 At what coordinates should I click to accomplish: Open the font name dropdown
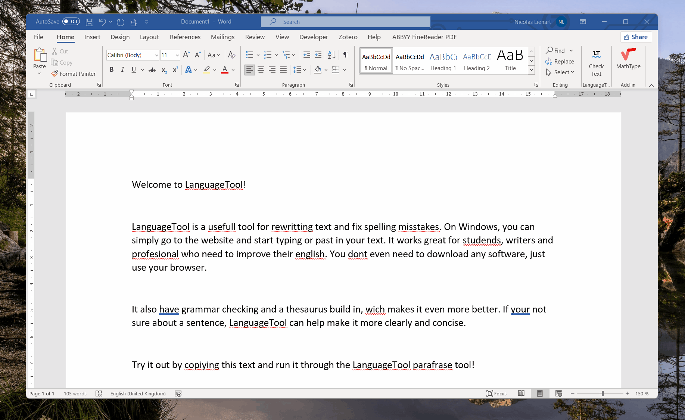pos(156,55)
